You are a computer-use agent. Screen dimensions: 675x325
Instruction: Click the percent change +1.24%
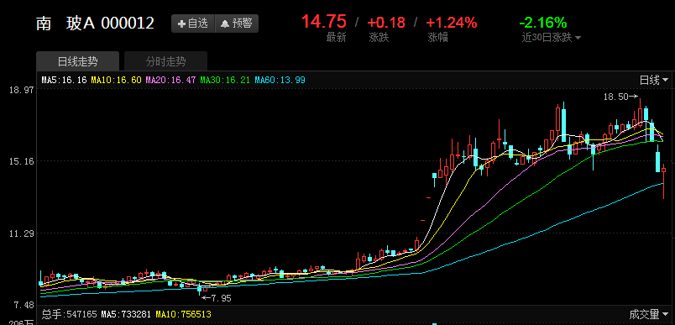(x=451, y=23)
